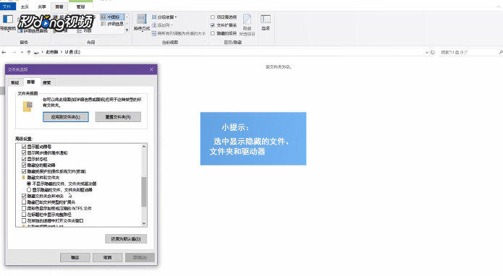Click the U 盘 (E:) breadcrumb segment

[x=72, y=52]
